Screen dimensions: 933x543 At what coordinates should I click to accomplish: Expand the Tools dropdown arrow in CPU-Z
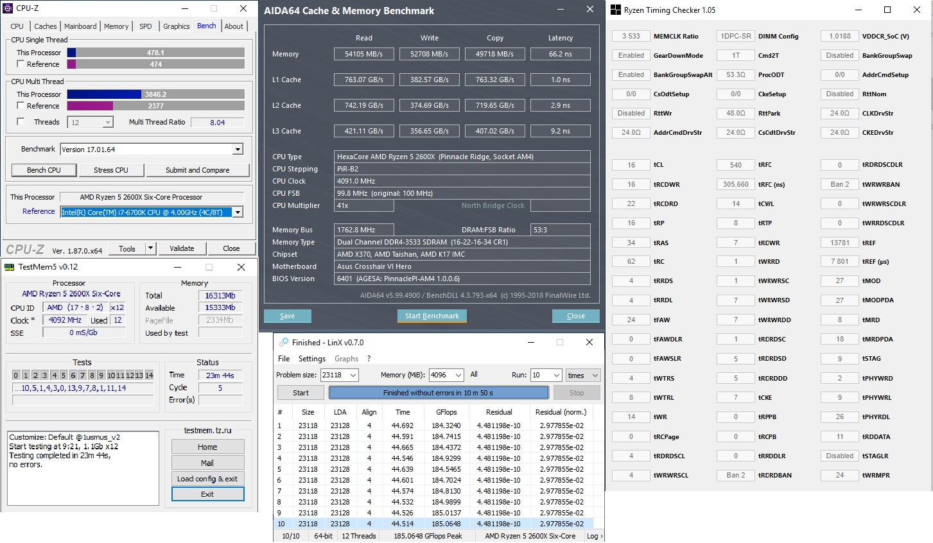pyautogui.click(x=150, y=248)
